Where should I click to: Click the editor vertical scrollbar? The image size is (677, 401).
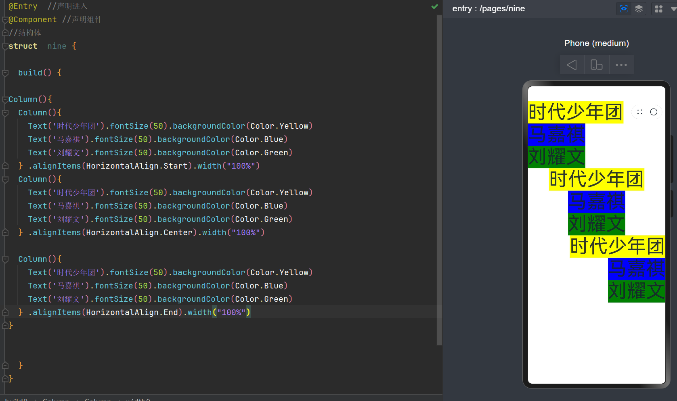click(x=439, y=180)
